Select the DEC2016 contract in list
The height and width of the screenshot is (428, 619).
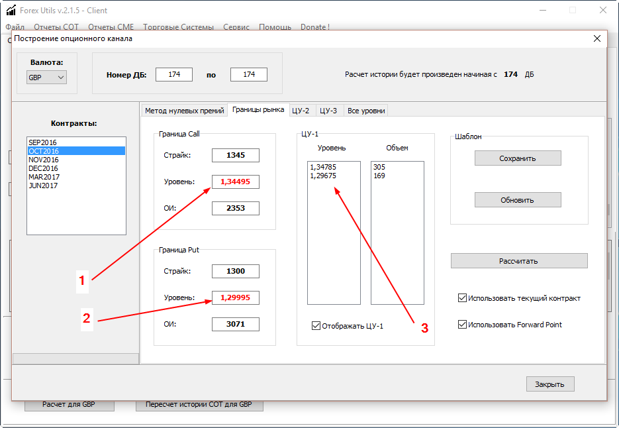(43, 168)
